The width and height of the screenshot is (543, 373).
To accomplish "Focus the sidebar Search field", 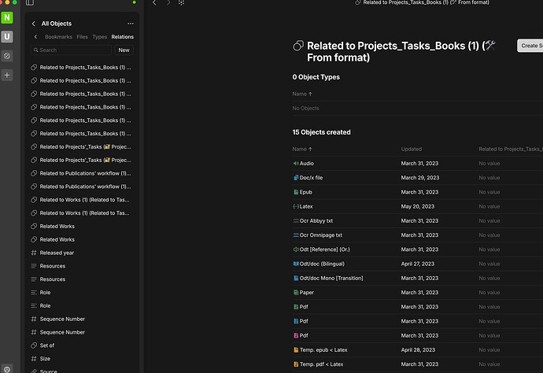I will (72, 50).
